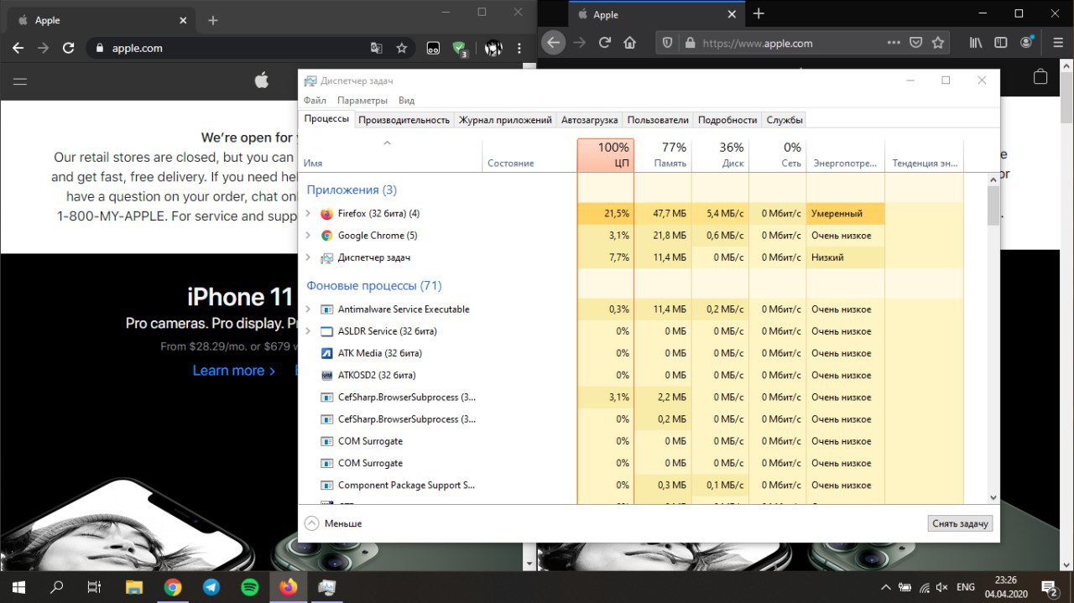
Task: Switch to Автозагрузка tab
Action: pyautogui.click(x=590, y=120)
